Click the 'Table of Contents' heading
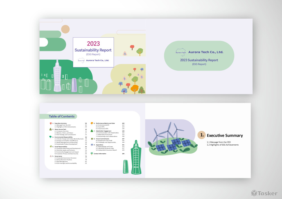This screenshot has height=199, width=282. click(62, 116)
